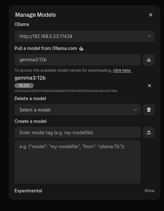The width and height of the screenshot is (164, 211).
Task: Click the sha256 digest text
Action: [66, 91]
